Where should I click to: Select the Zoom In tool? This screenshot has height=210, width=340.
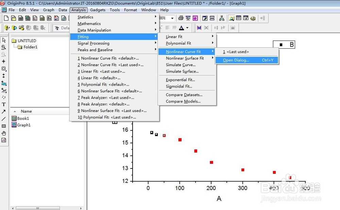click(4, 47)
